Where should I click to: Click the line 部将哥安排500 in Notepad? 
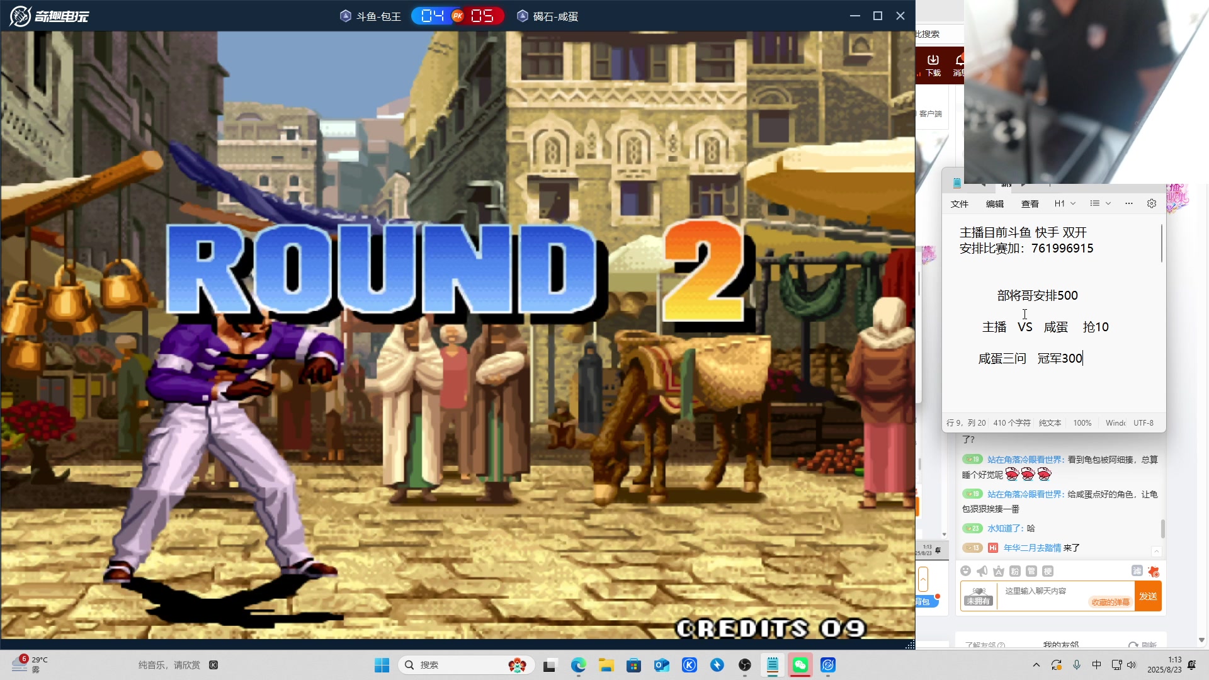point(1038,295)
